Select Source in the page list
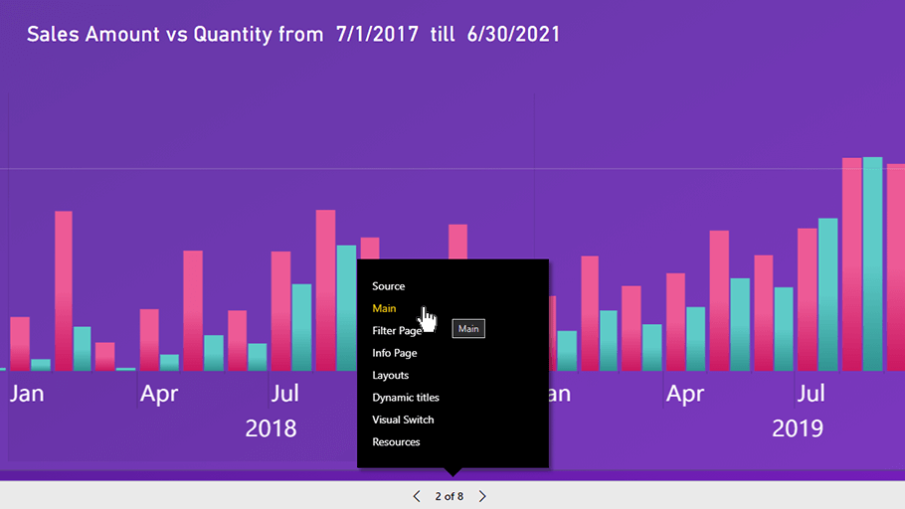 [389, 286]
